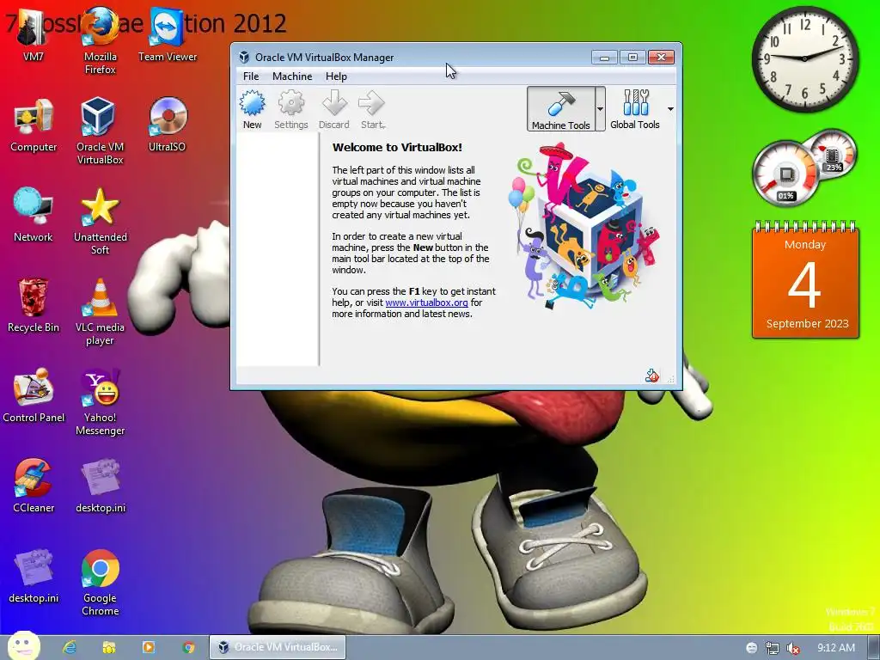
Task: Click the Oracle VM VirtualBox taskbar button
Action: click(x=278, y=647)
